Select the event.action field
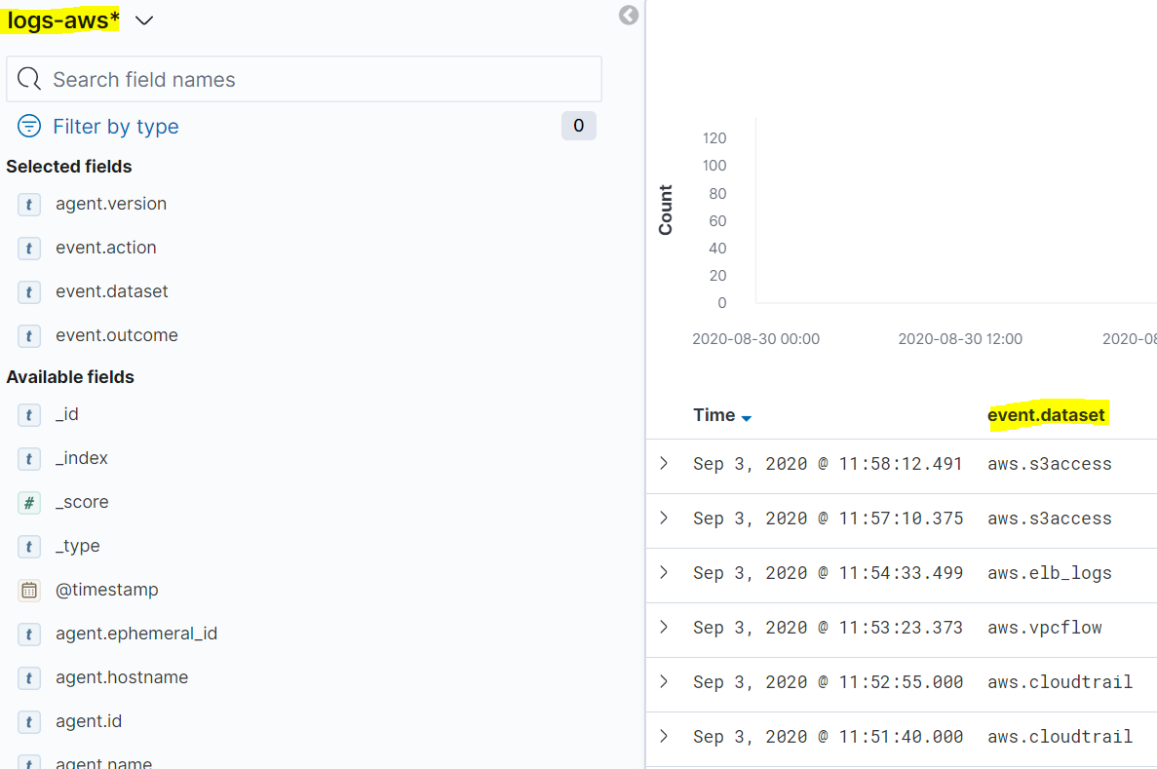Image resolution: width=1157 pixels, height=769 pixels. click(105, 248)
